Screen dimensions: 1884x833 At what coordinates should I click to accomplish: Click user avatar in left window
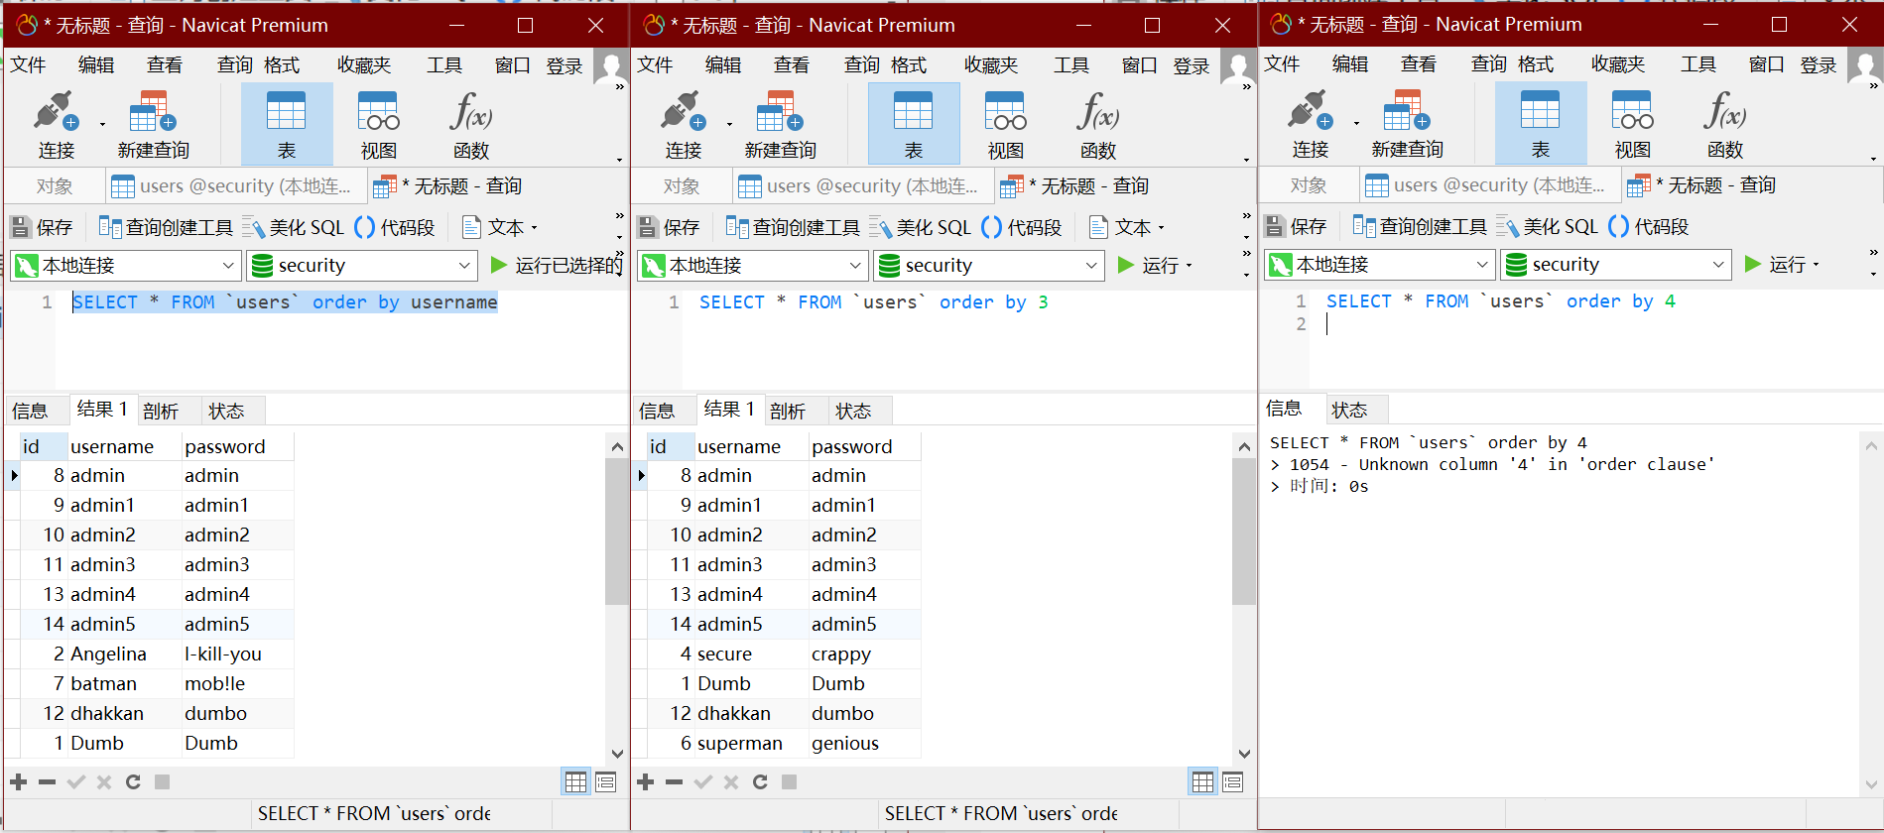(x=610, y=66)
